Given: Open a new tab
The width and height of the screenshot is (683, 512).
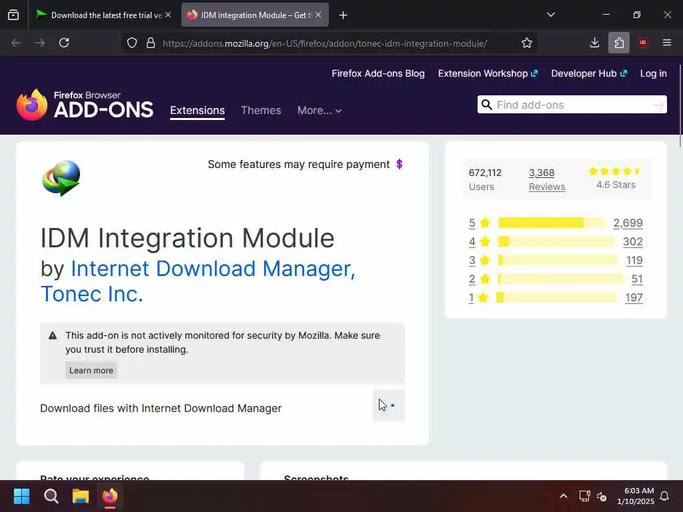Looking at the screenshot, I should pos(344,15).
